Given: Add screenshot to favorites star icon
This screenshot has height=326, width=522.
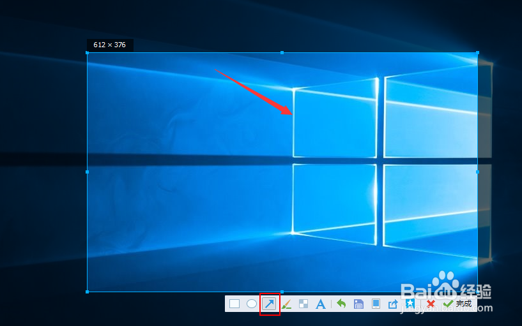Looking at the screenshot, I should pos(410,303).
